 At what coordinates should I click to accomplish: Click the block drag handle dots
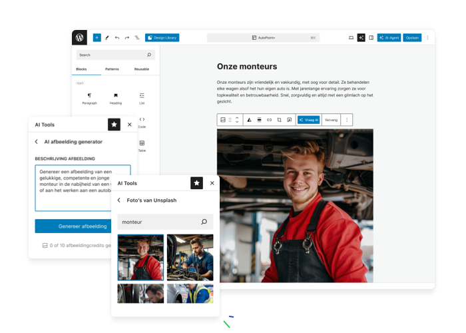(230, 120)
